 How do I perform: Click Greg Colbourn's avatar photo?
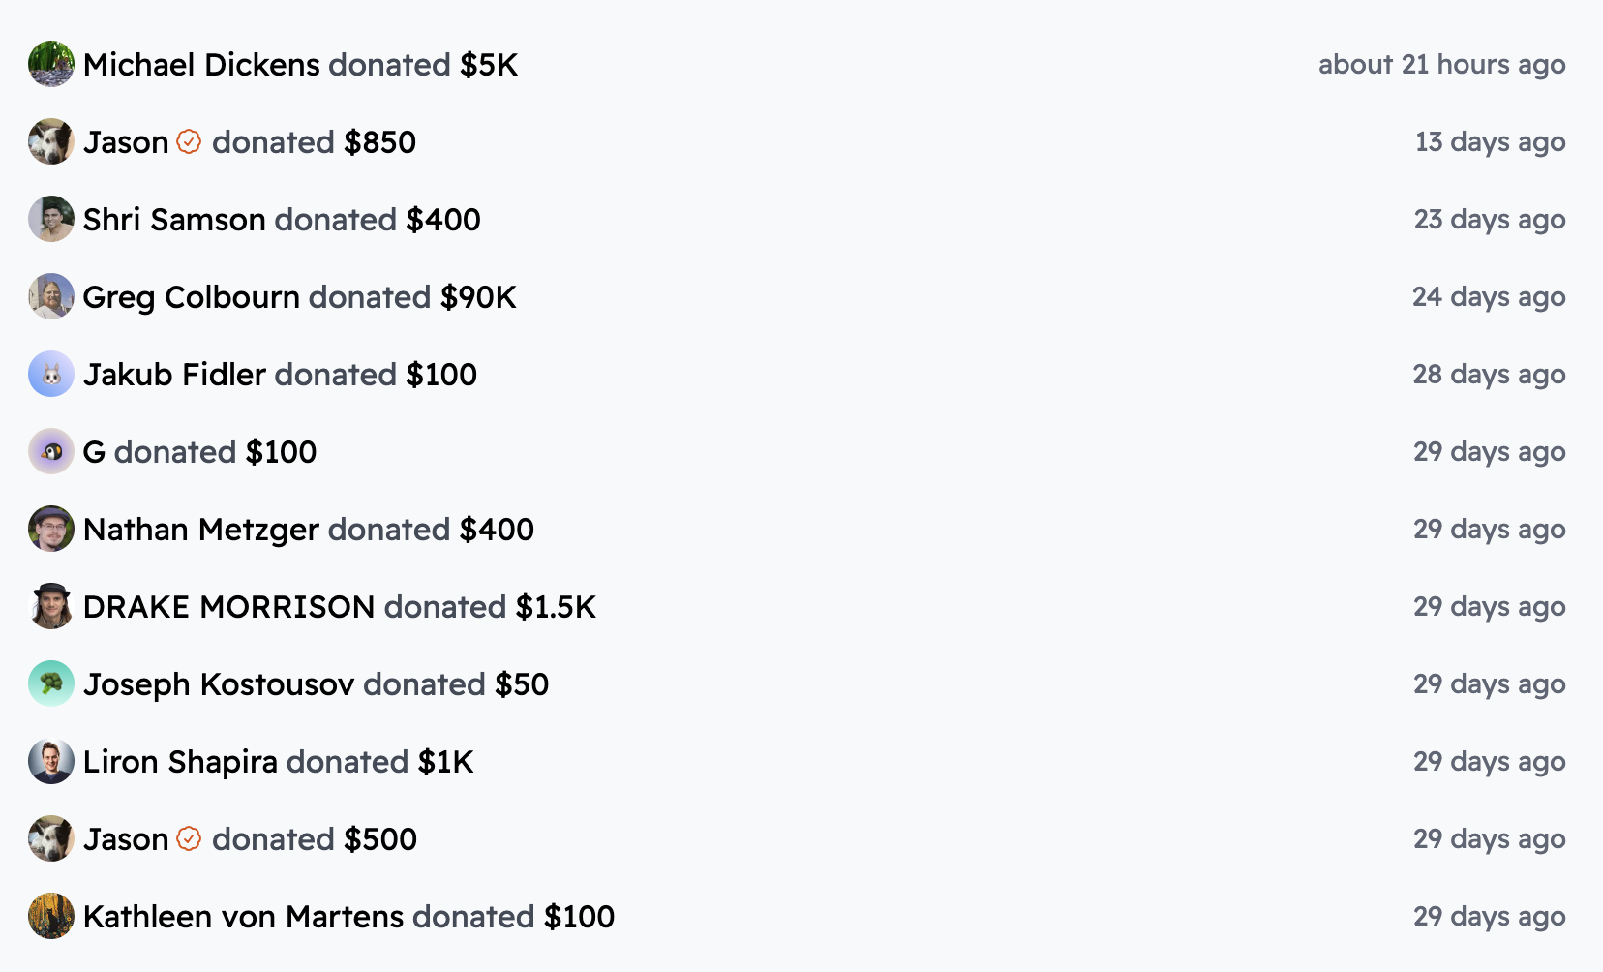(x=51, y=296)
